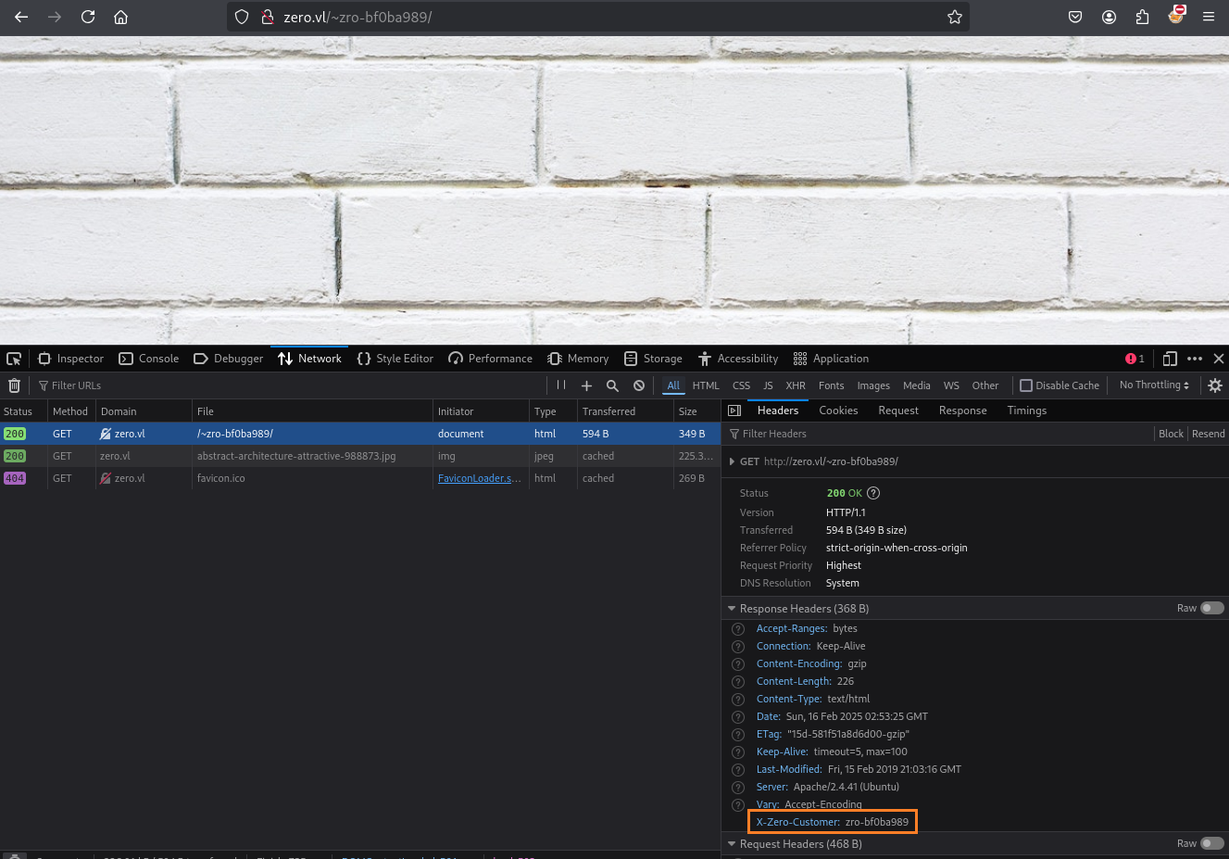Select the favicon.ico 404 request row
1229x859 pixels.
tap(360, 478)
